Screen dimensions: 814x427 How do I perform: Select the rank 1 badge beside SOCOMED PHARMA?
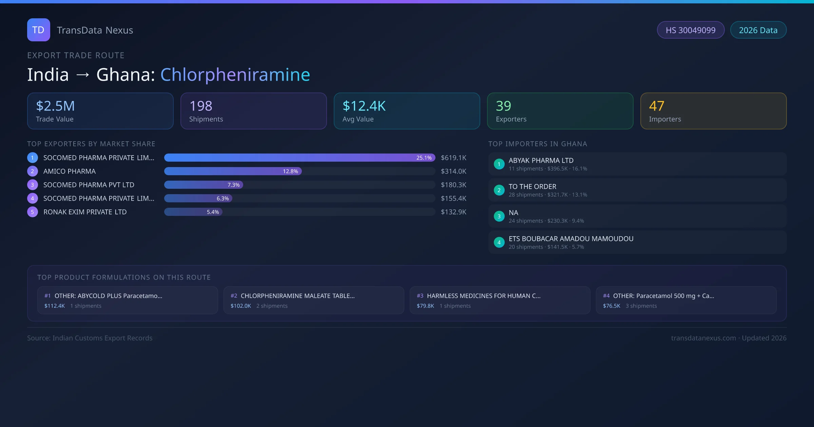[x=32, y=158]
